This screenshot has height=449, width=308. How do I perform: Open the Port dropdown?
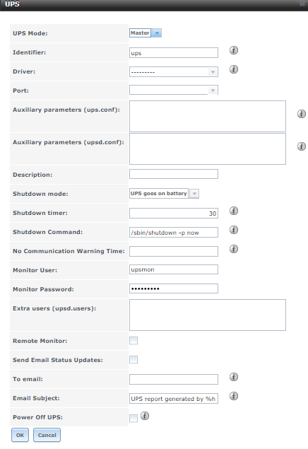(174, 90)
